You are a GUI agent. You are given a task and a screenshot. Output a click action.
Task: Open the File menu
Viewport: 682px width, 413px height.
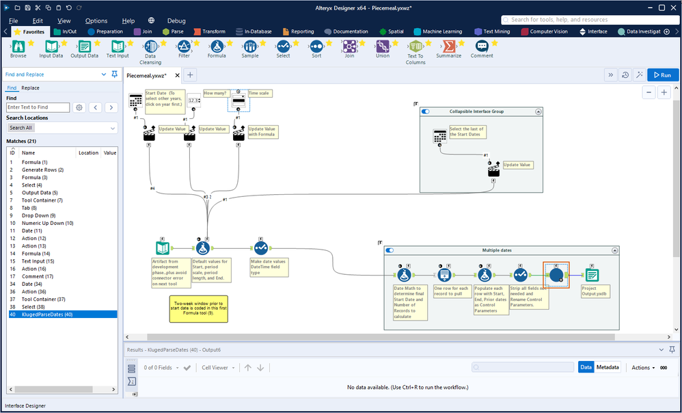point(14,21)
